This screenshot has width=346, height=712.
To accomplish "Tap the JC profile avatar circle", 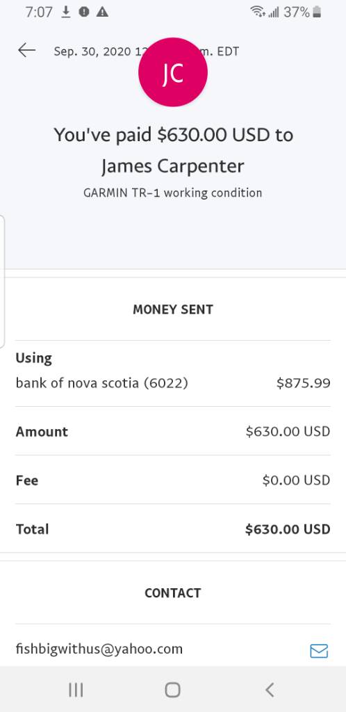I will tap(173, 72).
